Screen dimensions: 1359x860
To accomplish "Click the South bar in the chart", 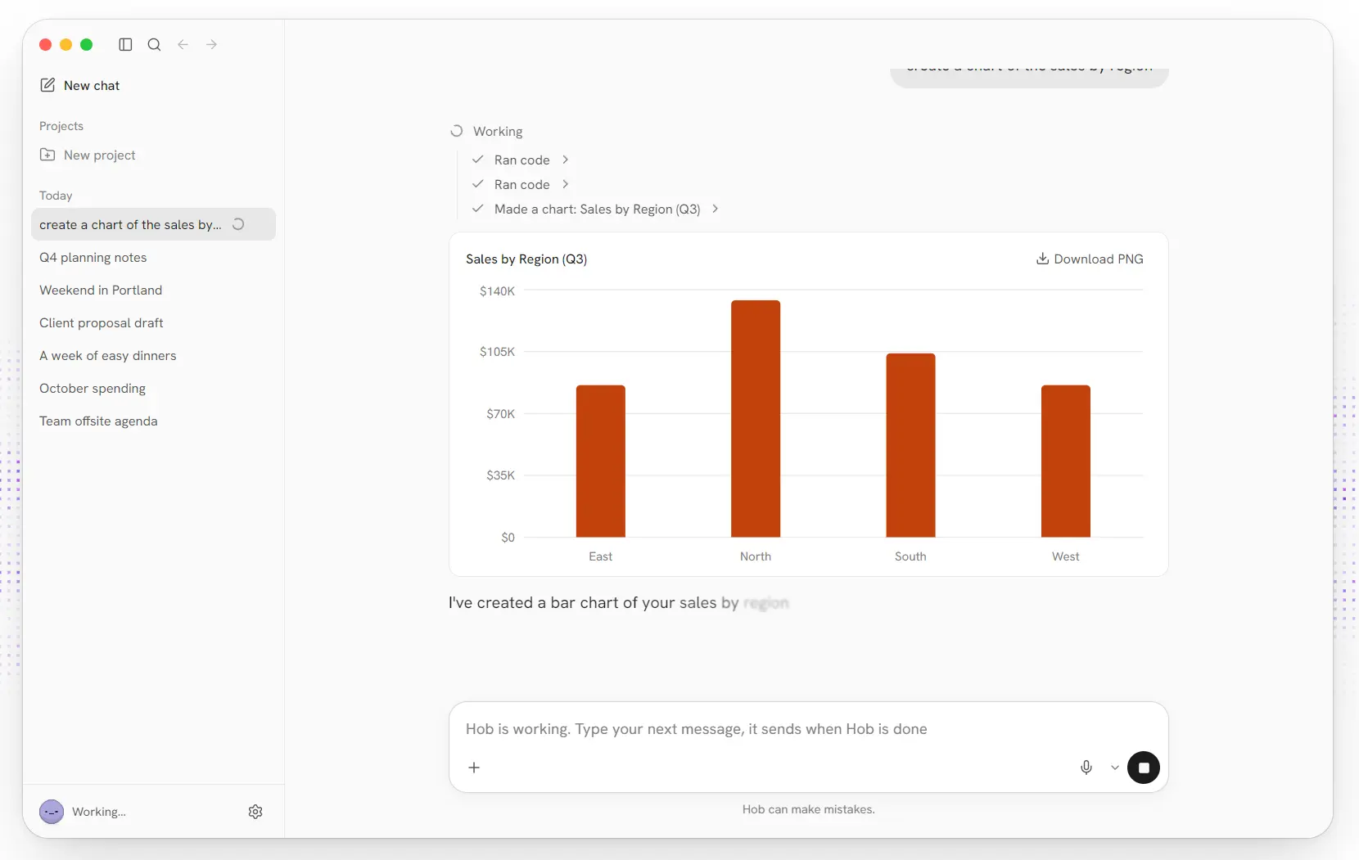I will [x=910, y=445].
